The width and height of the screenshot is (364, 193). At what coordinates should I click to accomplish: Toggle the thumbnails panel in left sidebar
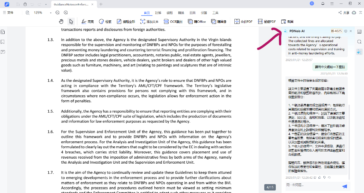(3, 32)
